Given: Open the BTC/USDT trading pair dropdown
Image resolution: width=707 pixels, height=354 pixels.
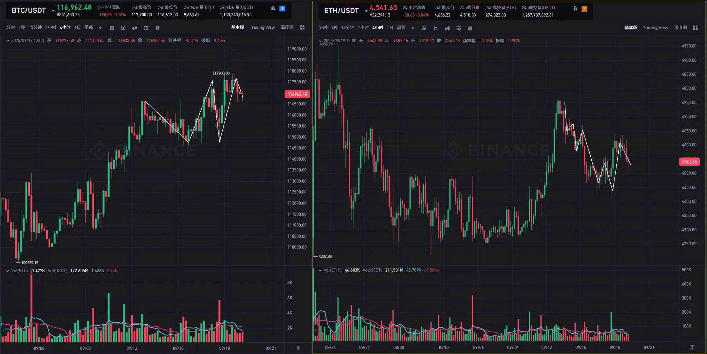Looking at the screenshot, I should 53,11.
